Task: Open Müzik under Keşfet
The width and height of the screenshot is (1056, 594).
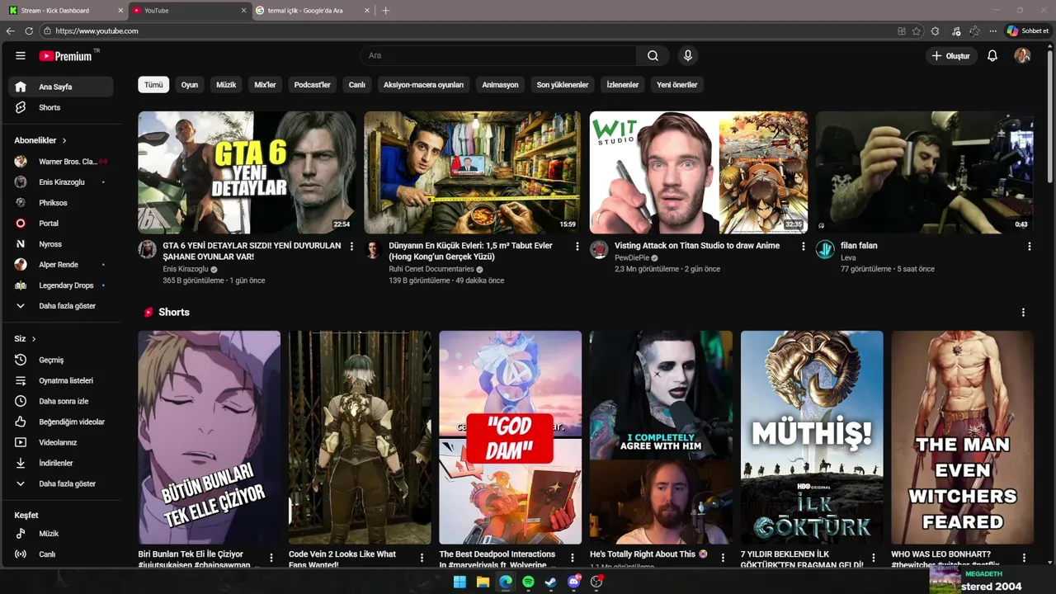Action: pyautogui.click(x=61, y=534)
